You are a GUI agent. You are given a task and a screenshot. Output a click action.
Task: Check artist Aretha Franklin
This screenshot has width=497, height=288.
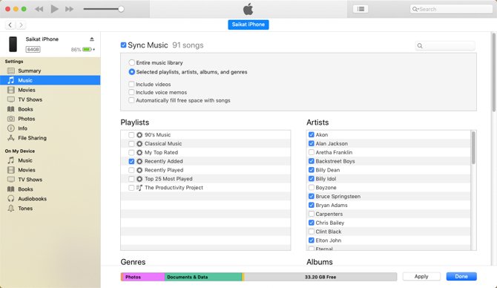312,152
